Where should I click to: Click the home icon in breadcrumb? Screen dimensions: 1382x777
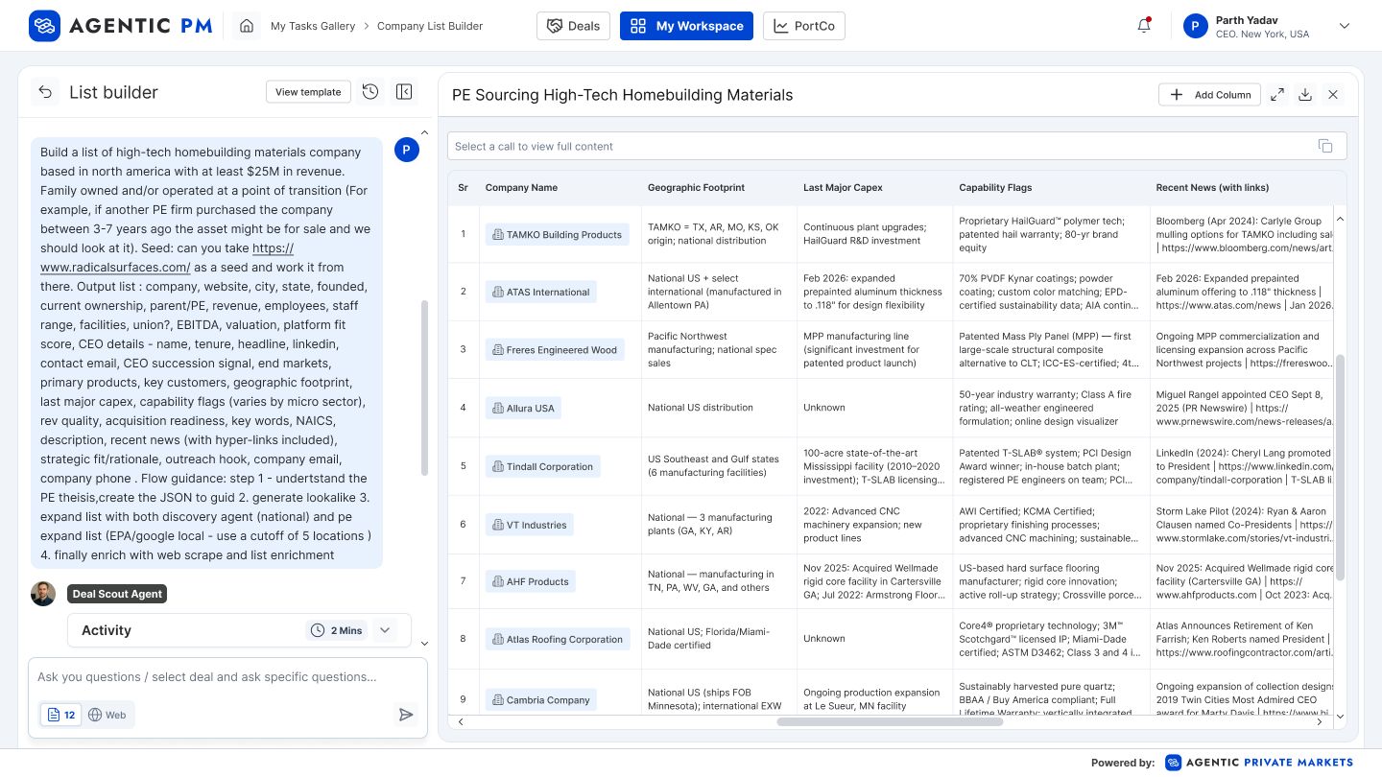[247, 26]
